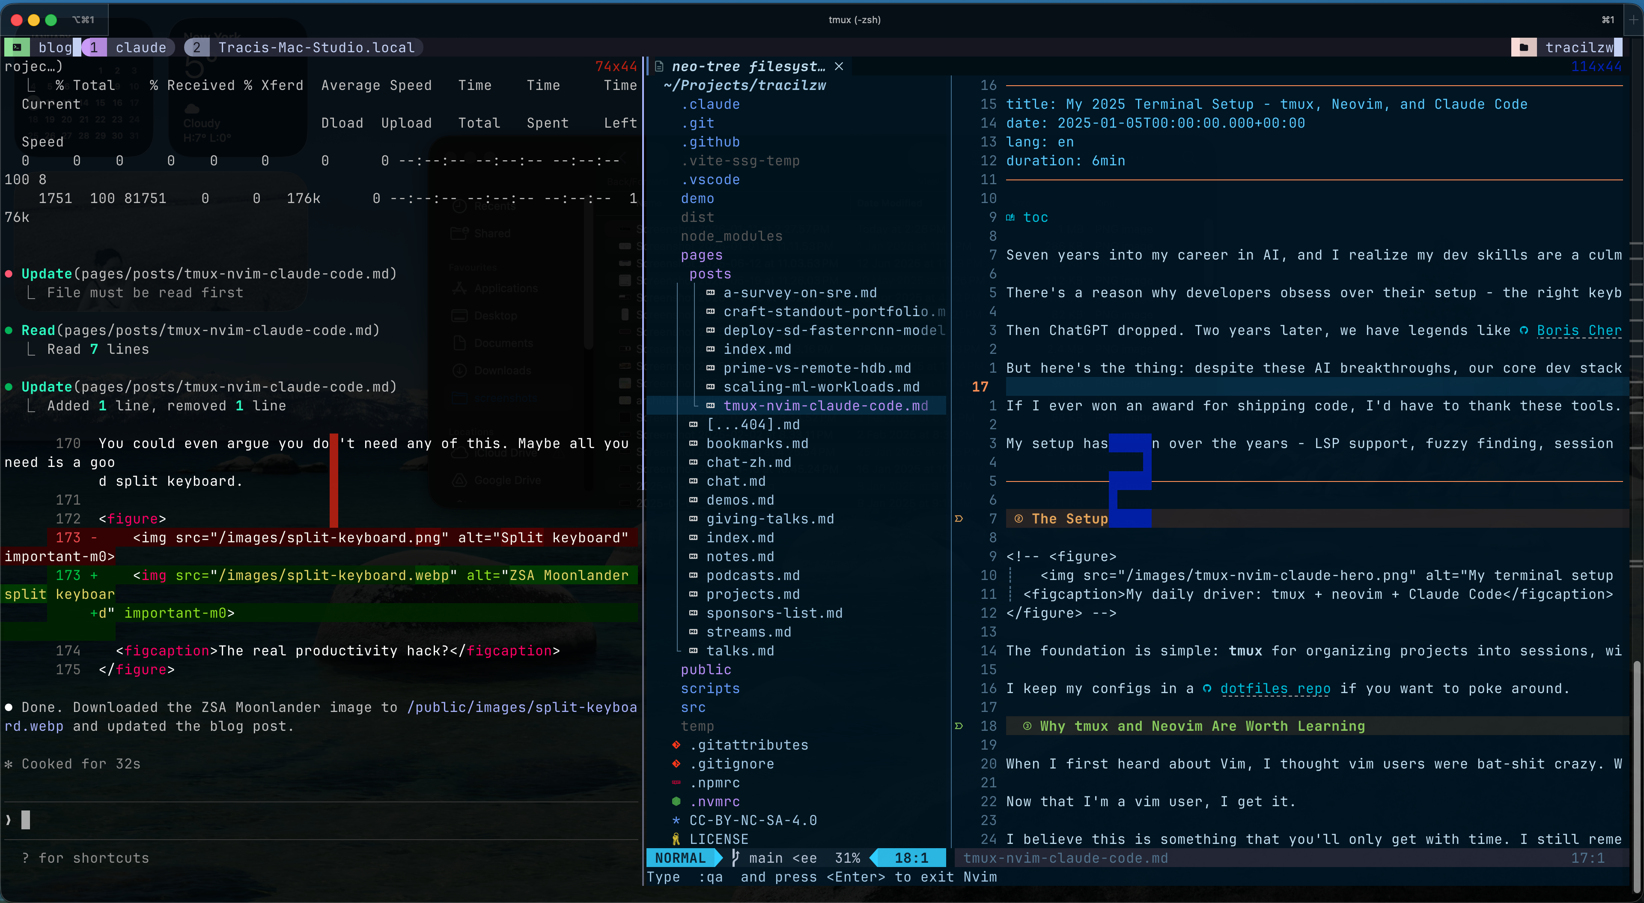Expand the node_modules folder
This screenshot has height=903, width=1644.
[x=731, y=236]
